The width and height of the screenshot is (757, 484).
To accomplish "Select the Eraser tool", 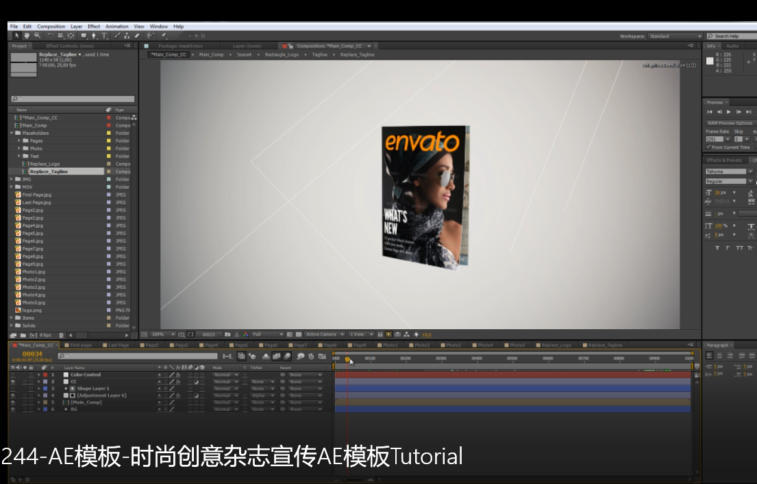I will click(x=137, y=36).
